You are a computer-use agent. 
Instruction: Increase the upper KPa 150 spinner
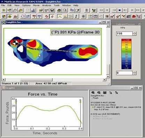click(135, 33)
